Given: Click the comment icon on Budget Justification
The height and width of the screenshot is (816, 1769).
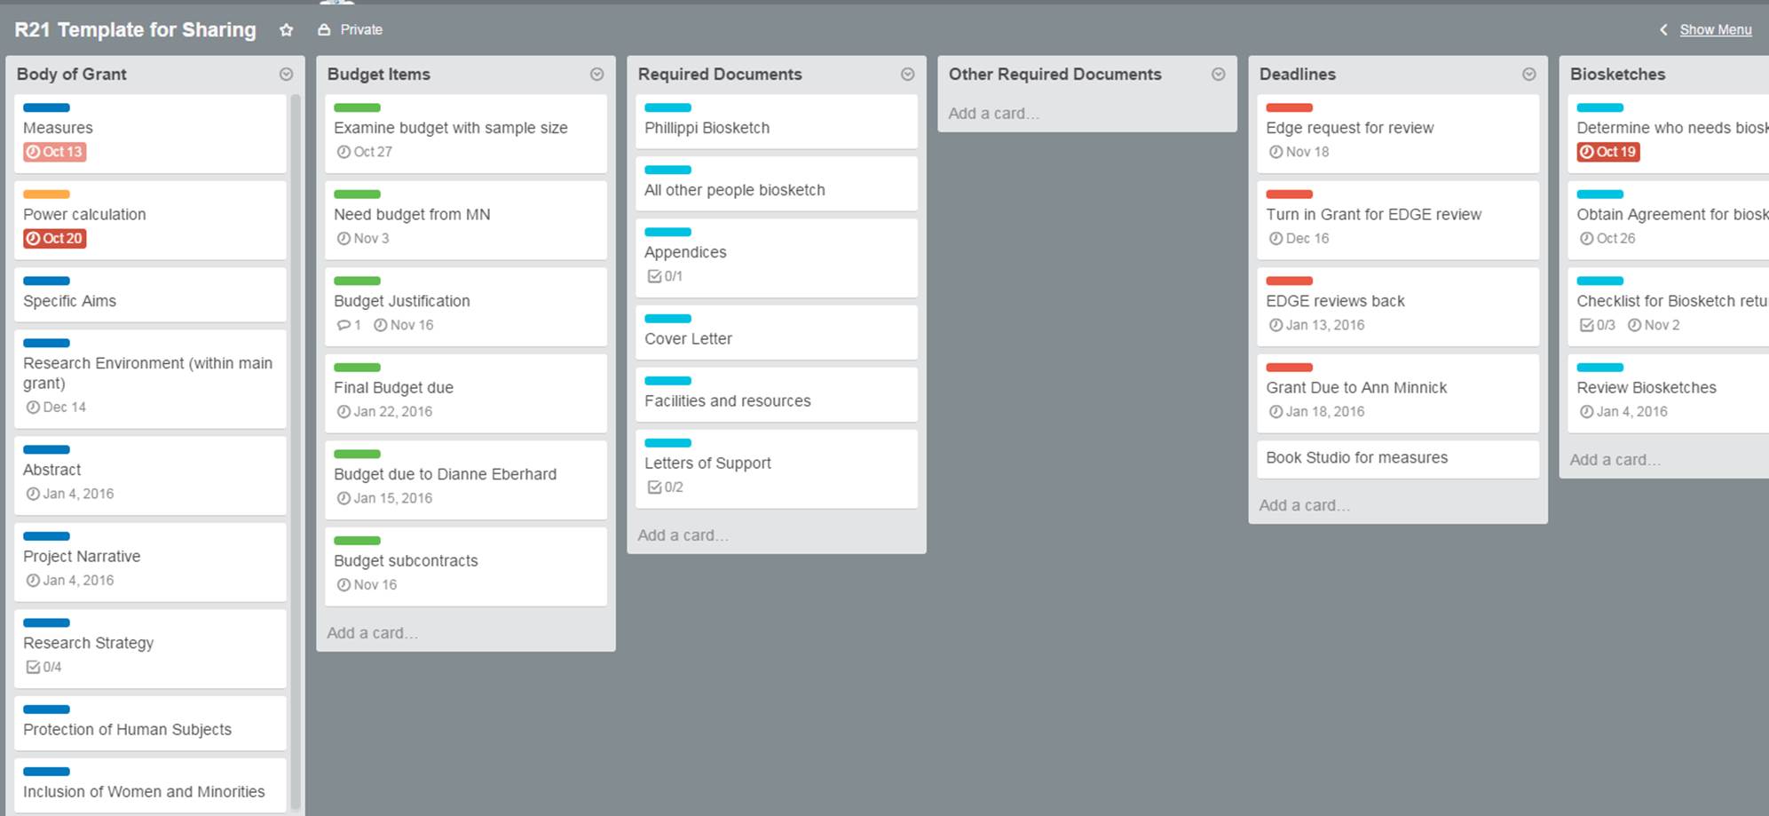Looking at the screenshot, I should (344, 325).
